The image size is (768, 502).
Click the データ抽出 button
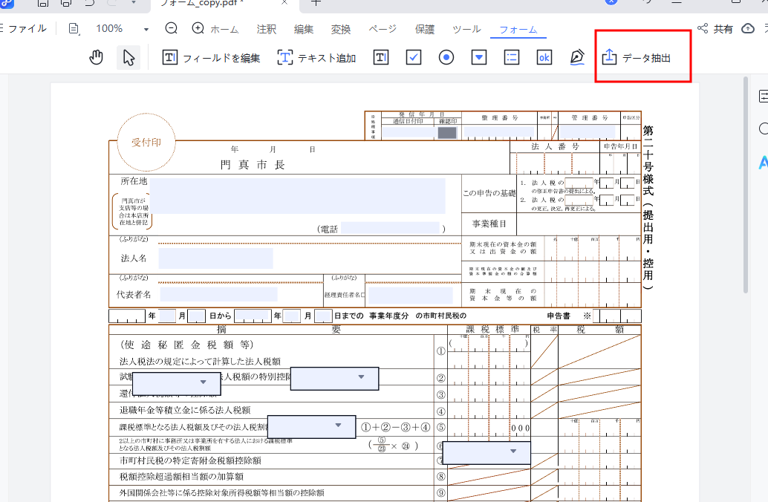click(642, 56)
